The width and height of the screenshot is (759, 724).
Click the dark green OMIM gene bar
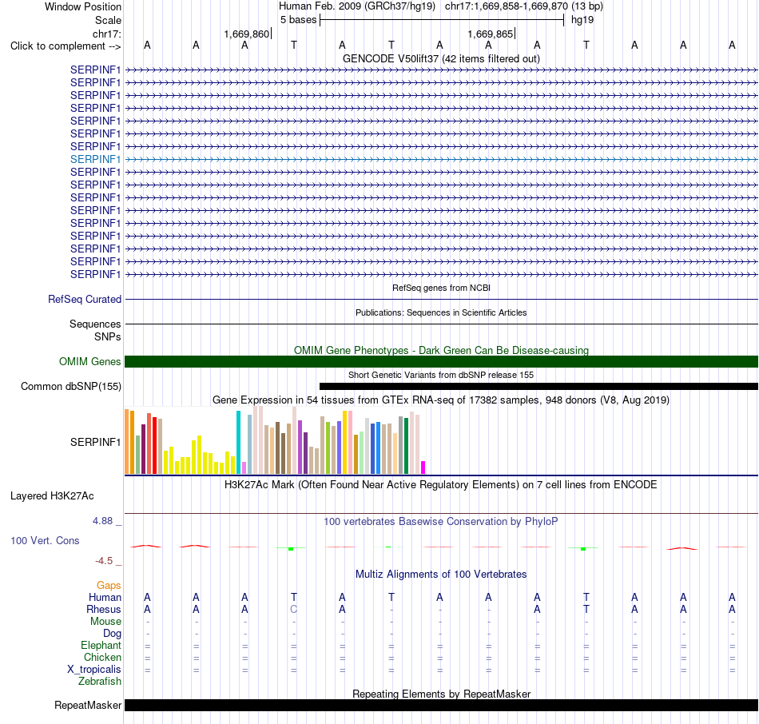click(441, 361)
